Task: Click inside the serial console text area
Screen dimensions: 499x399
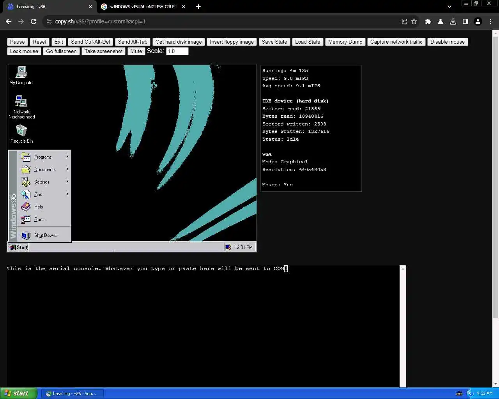Action: click(203, 326)
